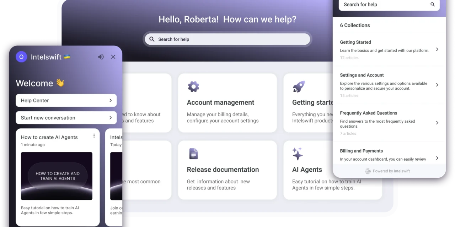Expand Frequently Asked Questions chevron
Image resolution: width=455 pixels, height=227 pixels.
(x=437, y=123)
